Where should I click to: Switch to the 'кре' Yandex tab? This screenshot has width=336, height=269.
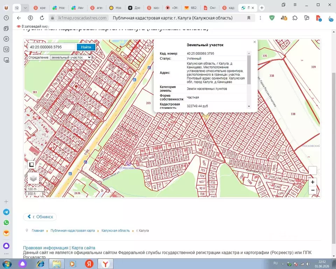coord(40,8)
